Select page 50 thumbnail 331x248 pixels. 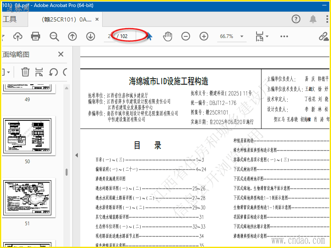27,136
